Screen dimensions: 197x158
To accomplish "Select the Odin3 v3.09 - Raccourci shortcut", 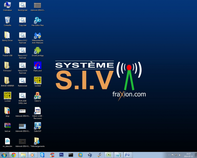I will (38, 113).
